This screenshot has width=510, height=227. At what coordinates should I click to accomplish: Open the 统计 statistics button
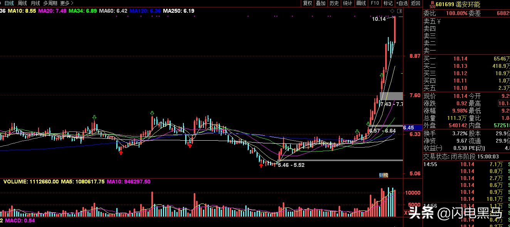pyautogui.click(x=347, y=3)
